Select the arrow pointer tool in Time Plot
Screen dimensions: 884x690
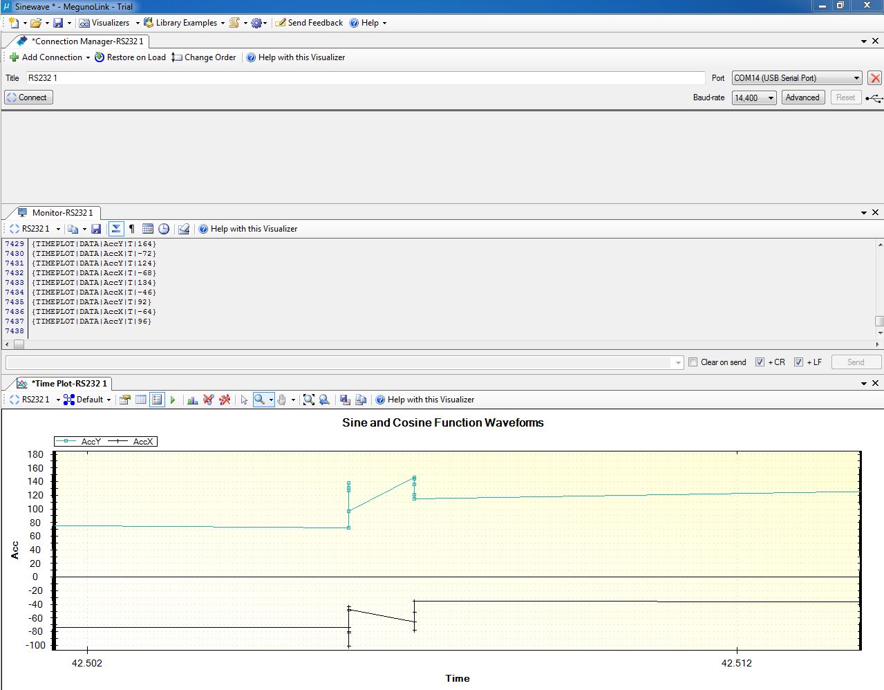(244, 400)
